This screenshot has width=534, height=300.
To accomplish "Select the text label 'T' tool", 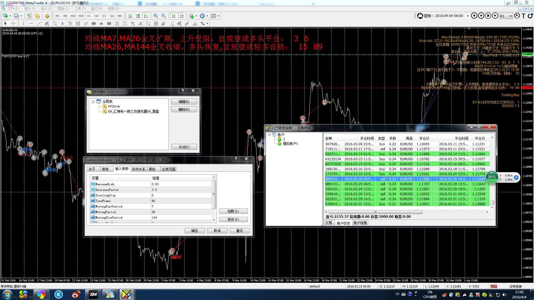I will [x=70, y=23].
